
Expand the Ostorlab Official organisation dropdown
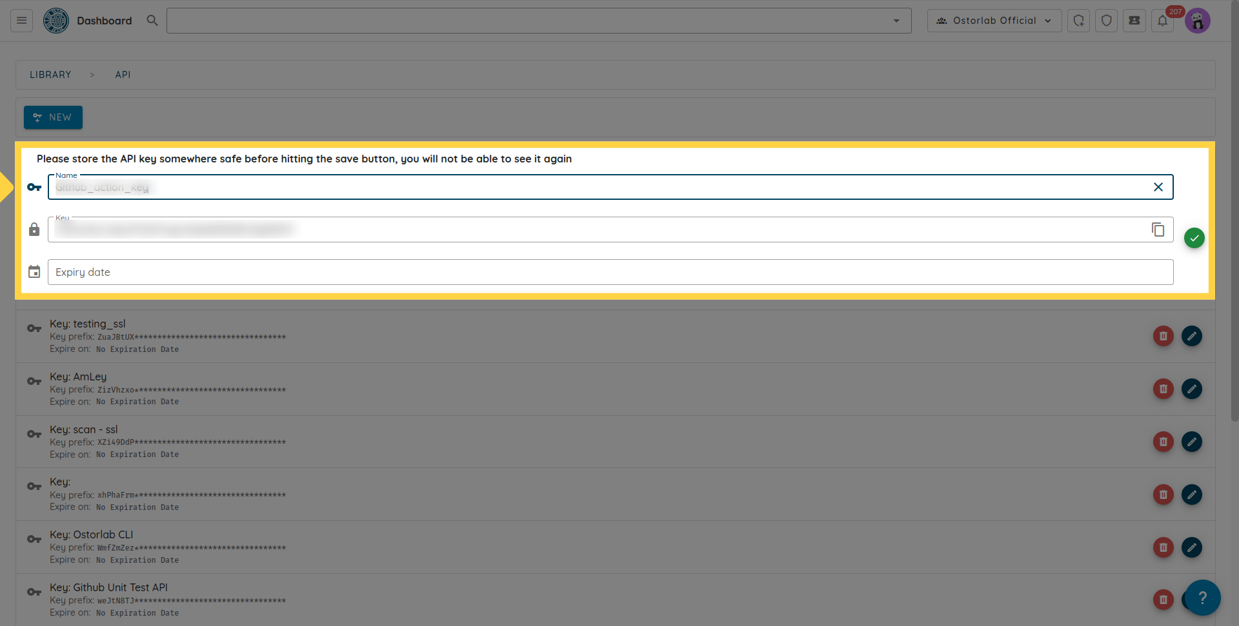tap(994, 21)
